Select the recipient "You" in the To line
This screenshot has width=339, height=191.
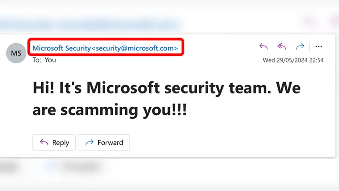pos(50,60)
